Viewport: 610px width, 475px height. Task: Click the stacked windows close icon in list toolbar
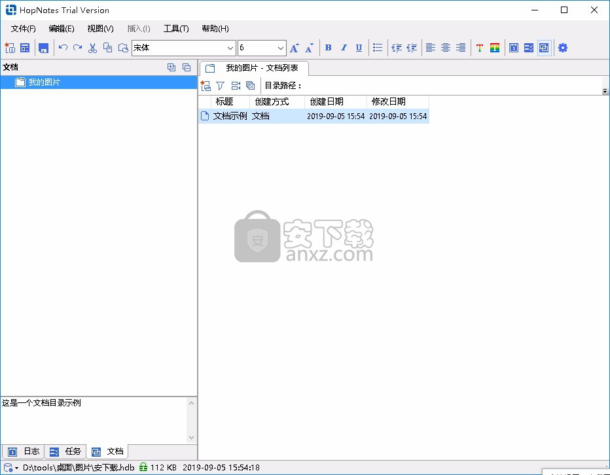click(251, 85)
